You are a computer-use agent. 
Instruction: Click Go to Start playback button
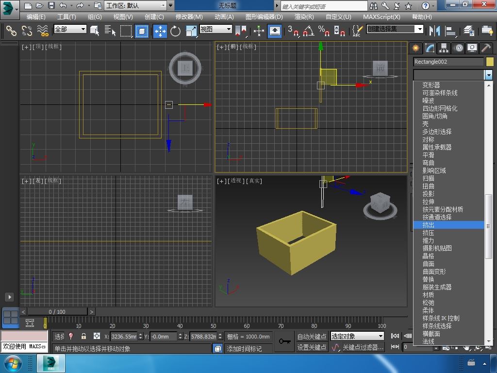click(395, 336)
